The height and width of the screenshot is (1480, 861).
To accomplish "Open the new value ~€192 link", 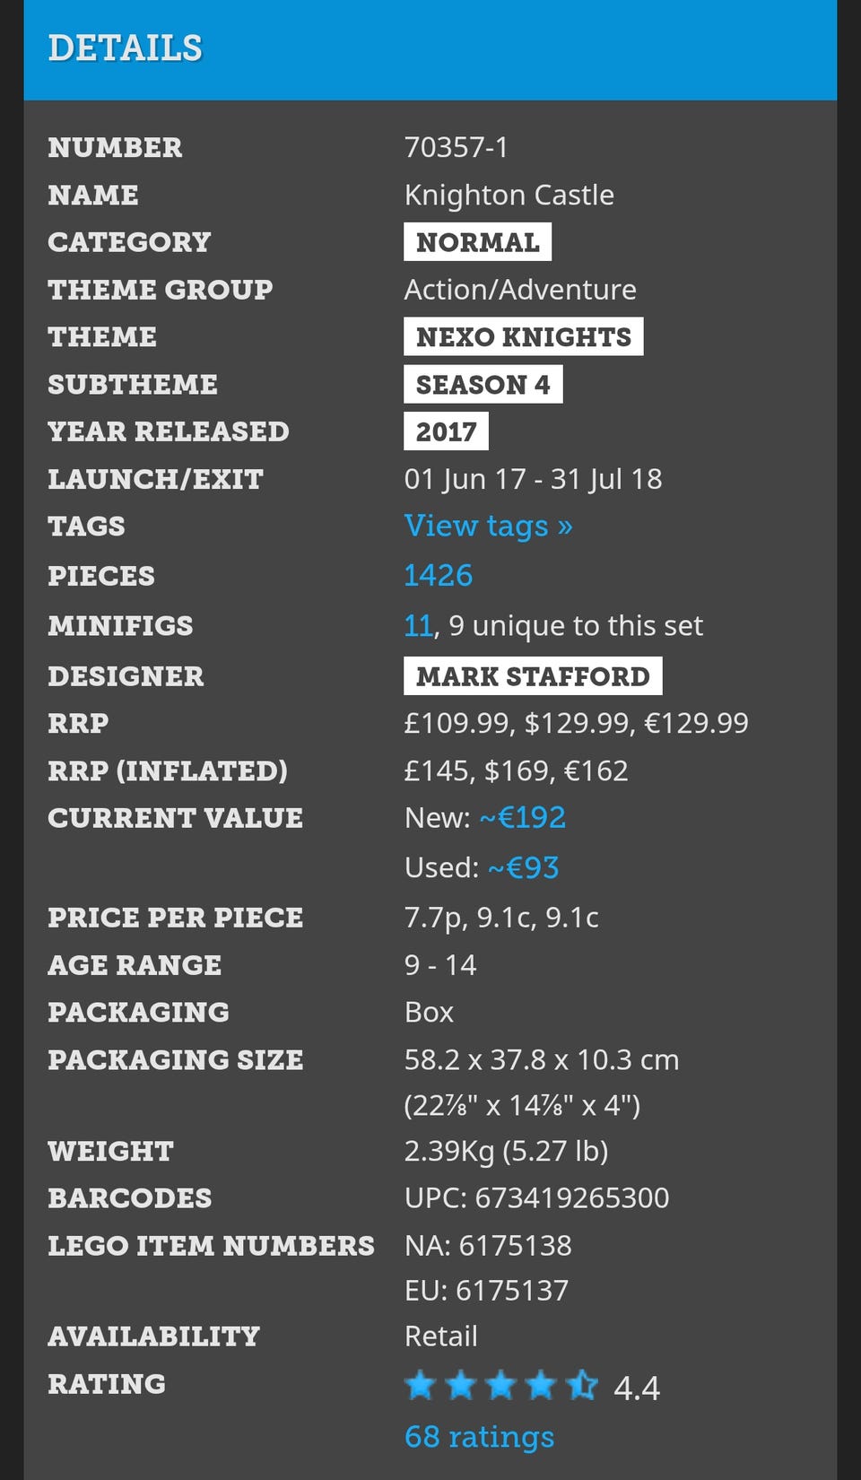I will pyautogui.click(x=522, y=817).
